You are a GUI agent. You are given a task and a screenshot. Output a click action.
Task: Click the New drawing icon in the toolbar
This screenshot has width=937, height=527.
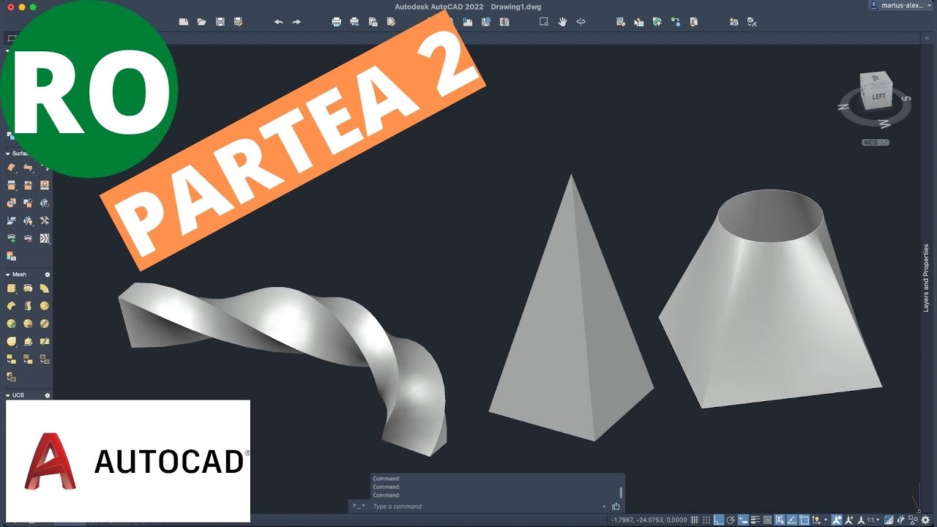184,22
